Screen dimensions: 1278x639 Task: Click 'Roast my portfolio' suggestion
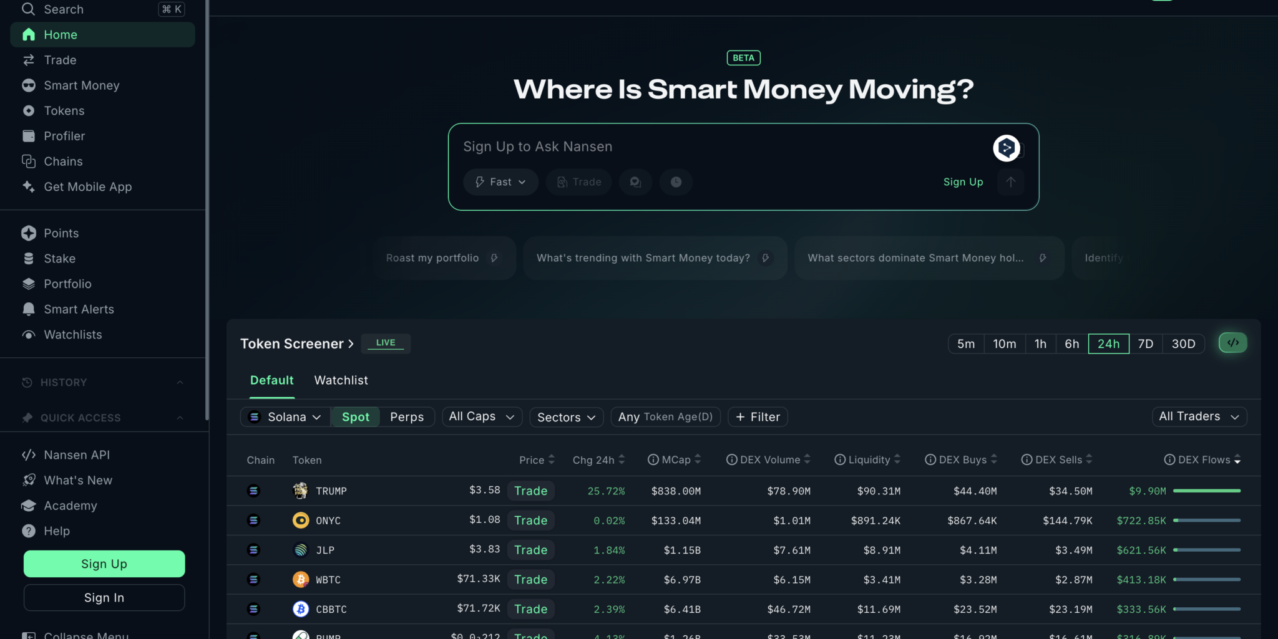[x=444, y=258]
